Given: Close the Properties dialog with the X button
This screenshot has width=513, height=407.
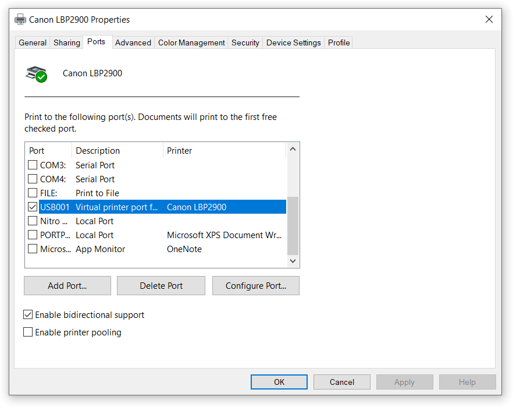Looking at the screenshot, I should 489,19.
